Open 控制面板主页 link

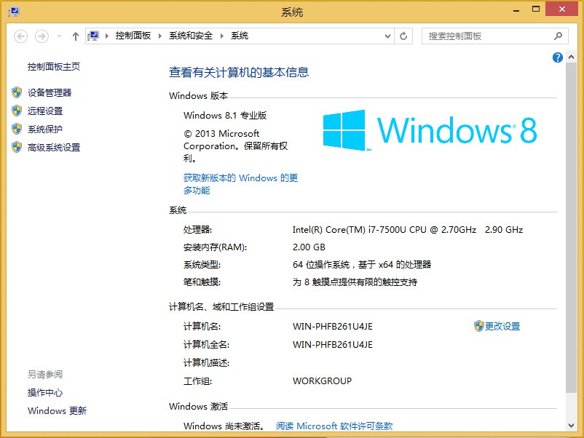click(54, 67)
